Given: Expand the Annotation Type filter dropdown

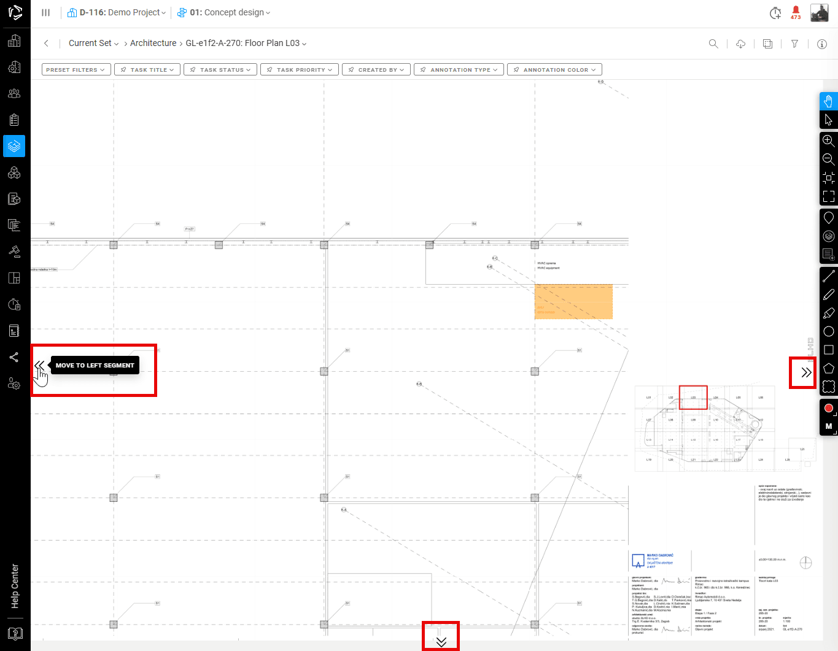Looking at the screenshot, I should tap(459, 70).
